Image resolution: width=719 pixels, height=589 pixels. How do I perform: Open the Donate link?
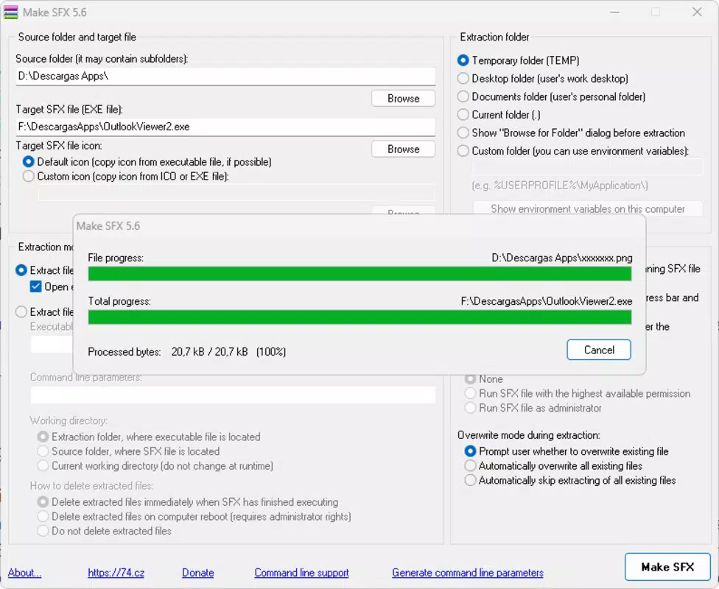(197, 573)
